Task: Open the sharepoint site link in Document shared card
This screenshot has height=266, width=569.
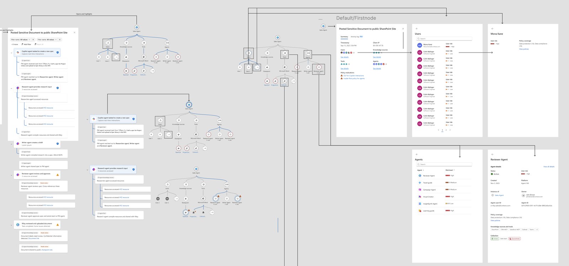Action: [47, 250]
